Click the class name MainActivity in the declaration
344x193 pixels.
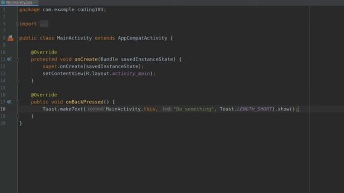click(74, 38)
